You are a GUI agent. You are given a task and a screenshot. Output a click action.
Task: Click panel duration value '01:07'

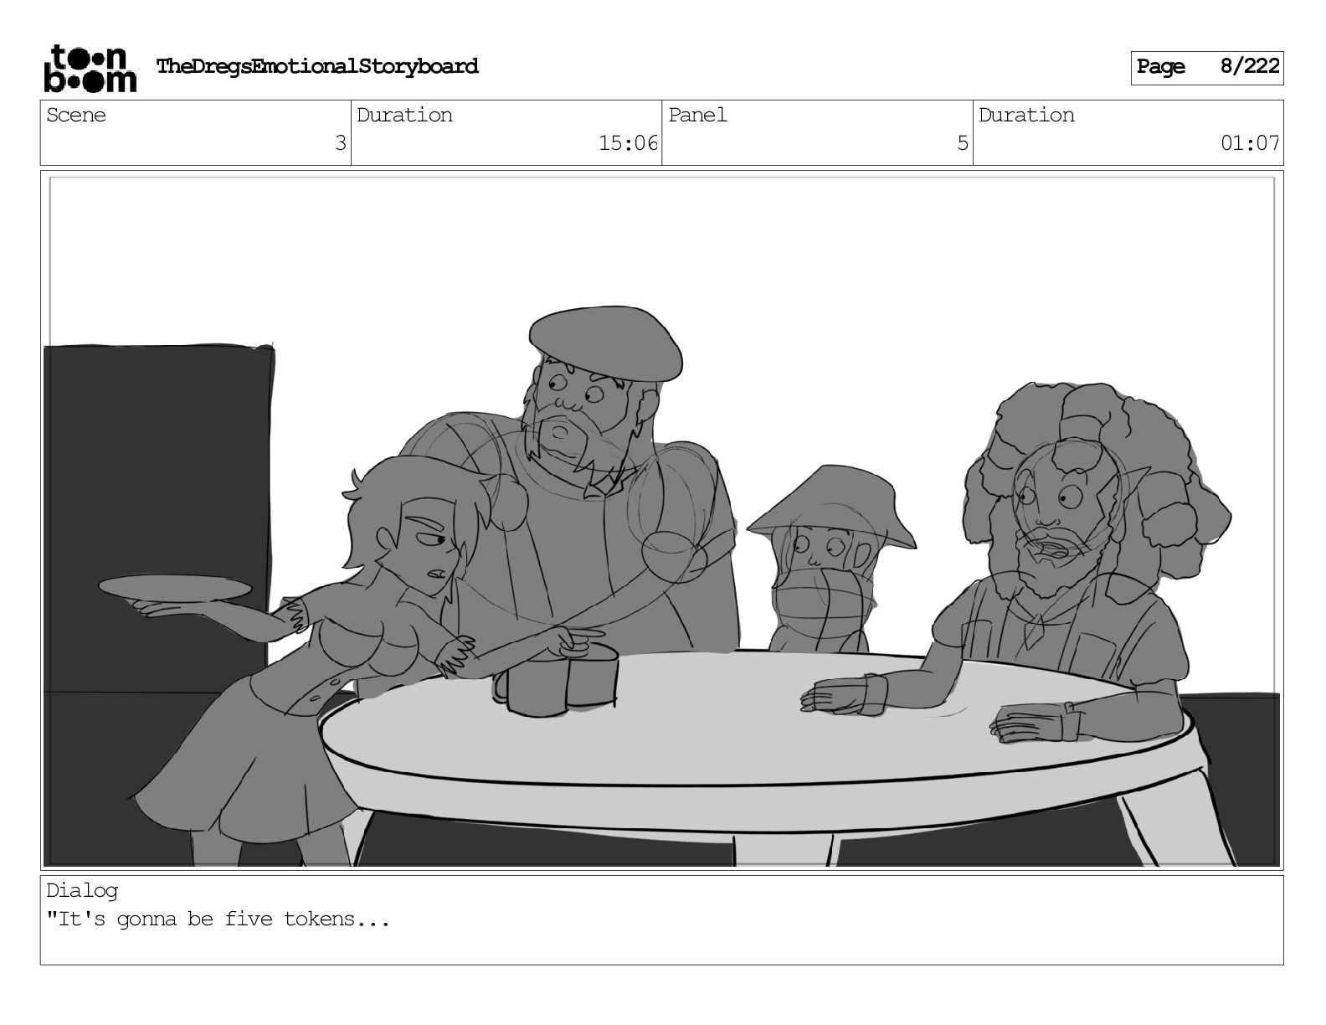point(1250,143)
